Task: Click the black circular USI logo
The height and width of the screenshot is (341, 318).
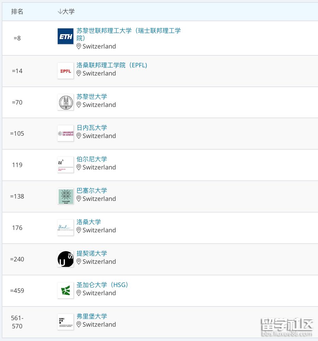Action: coord(66,259)
